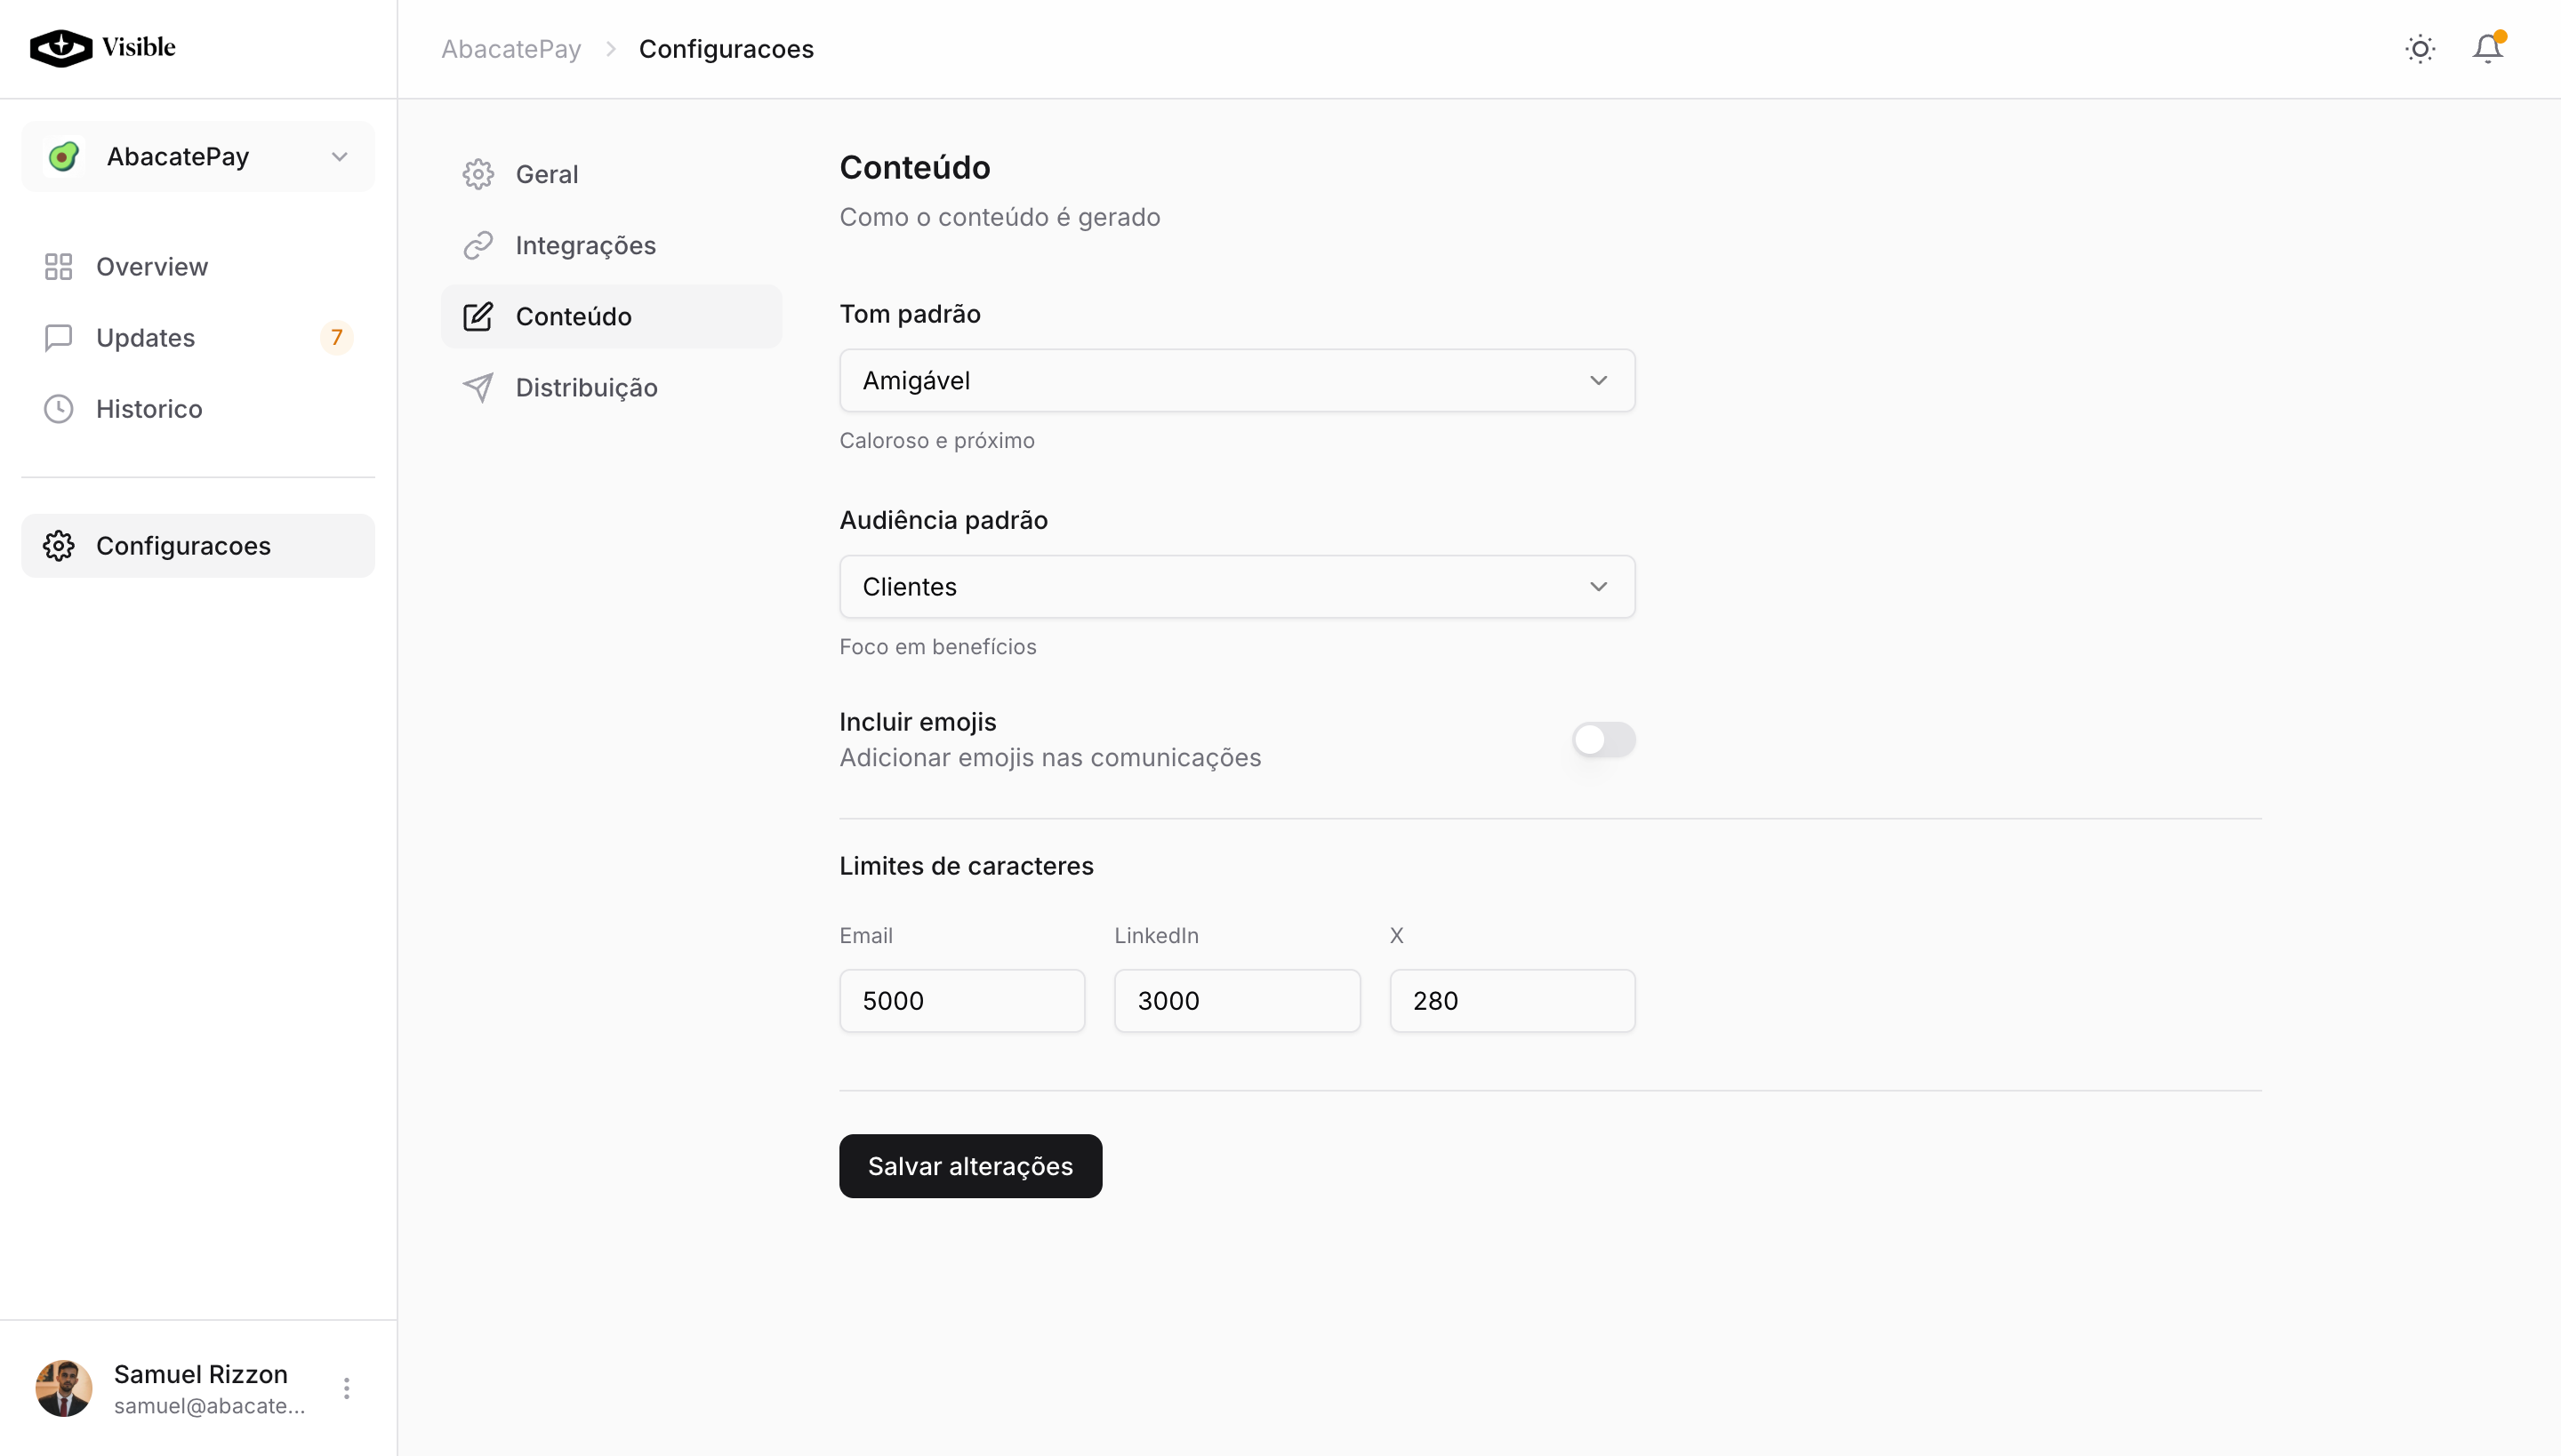This screenshot has height=1456, width=2561.
Task: Toggle light/dark theme sun icon
Action: (2420, 49)
